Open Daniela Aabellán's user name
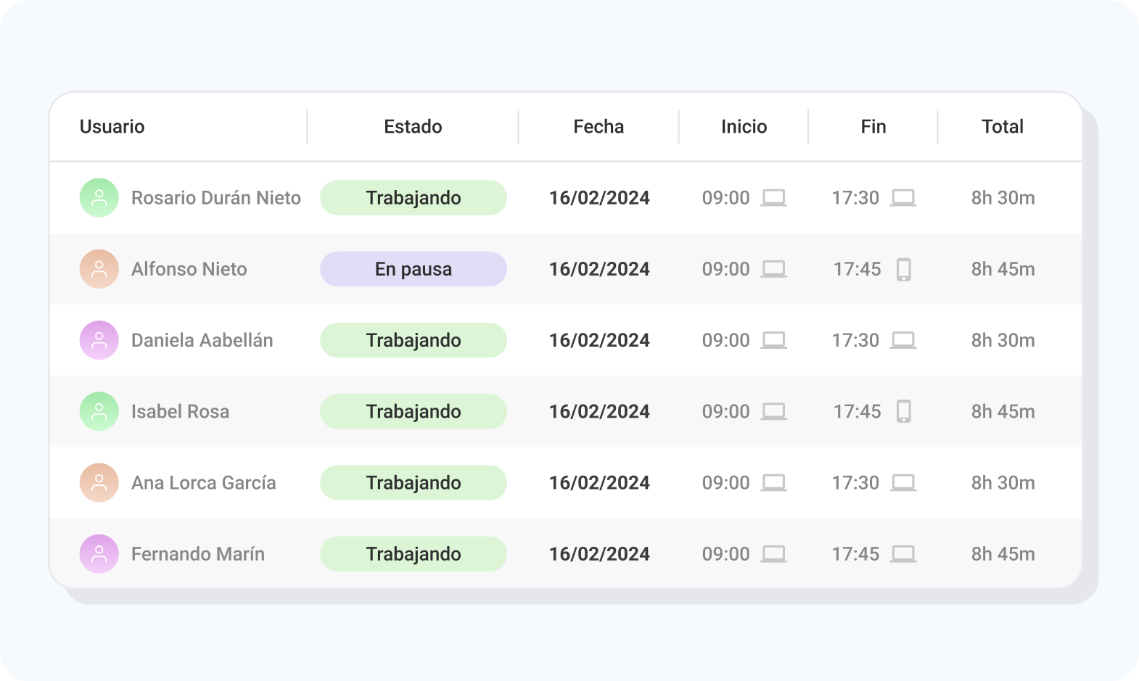 pos(202,340)
